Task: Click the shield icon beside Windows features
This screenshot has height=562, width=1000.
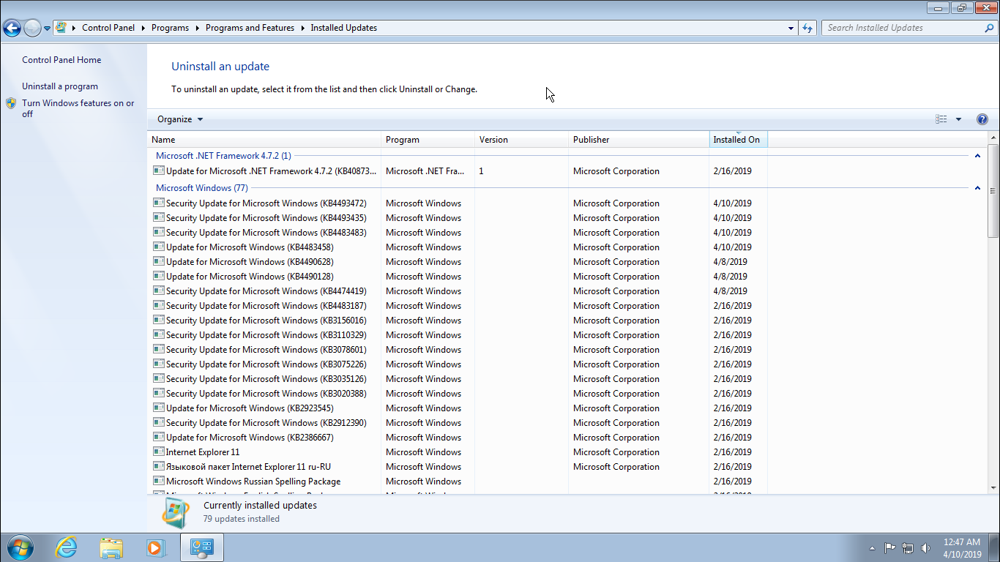Action: coord(11,103)
